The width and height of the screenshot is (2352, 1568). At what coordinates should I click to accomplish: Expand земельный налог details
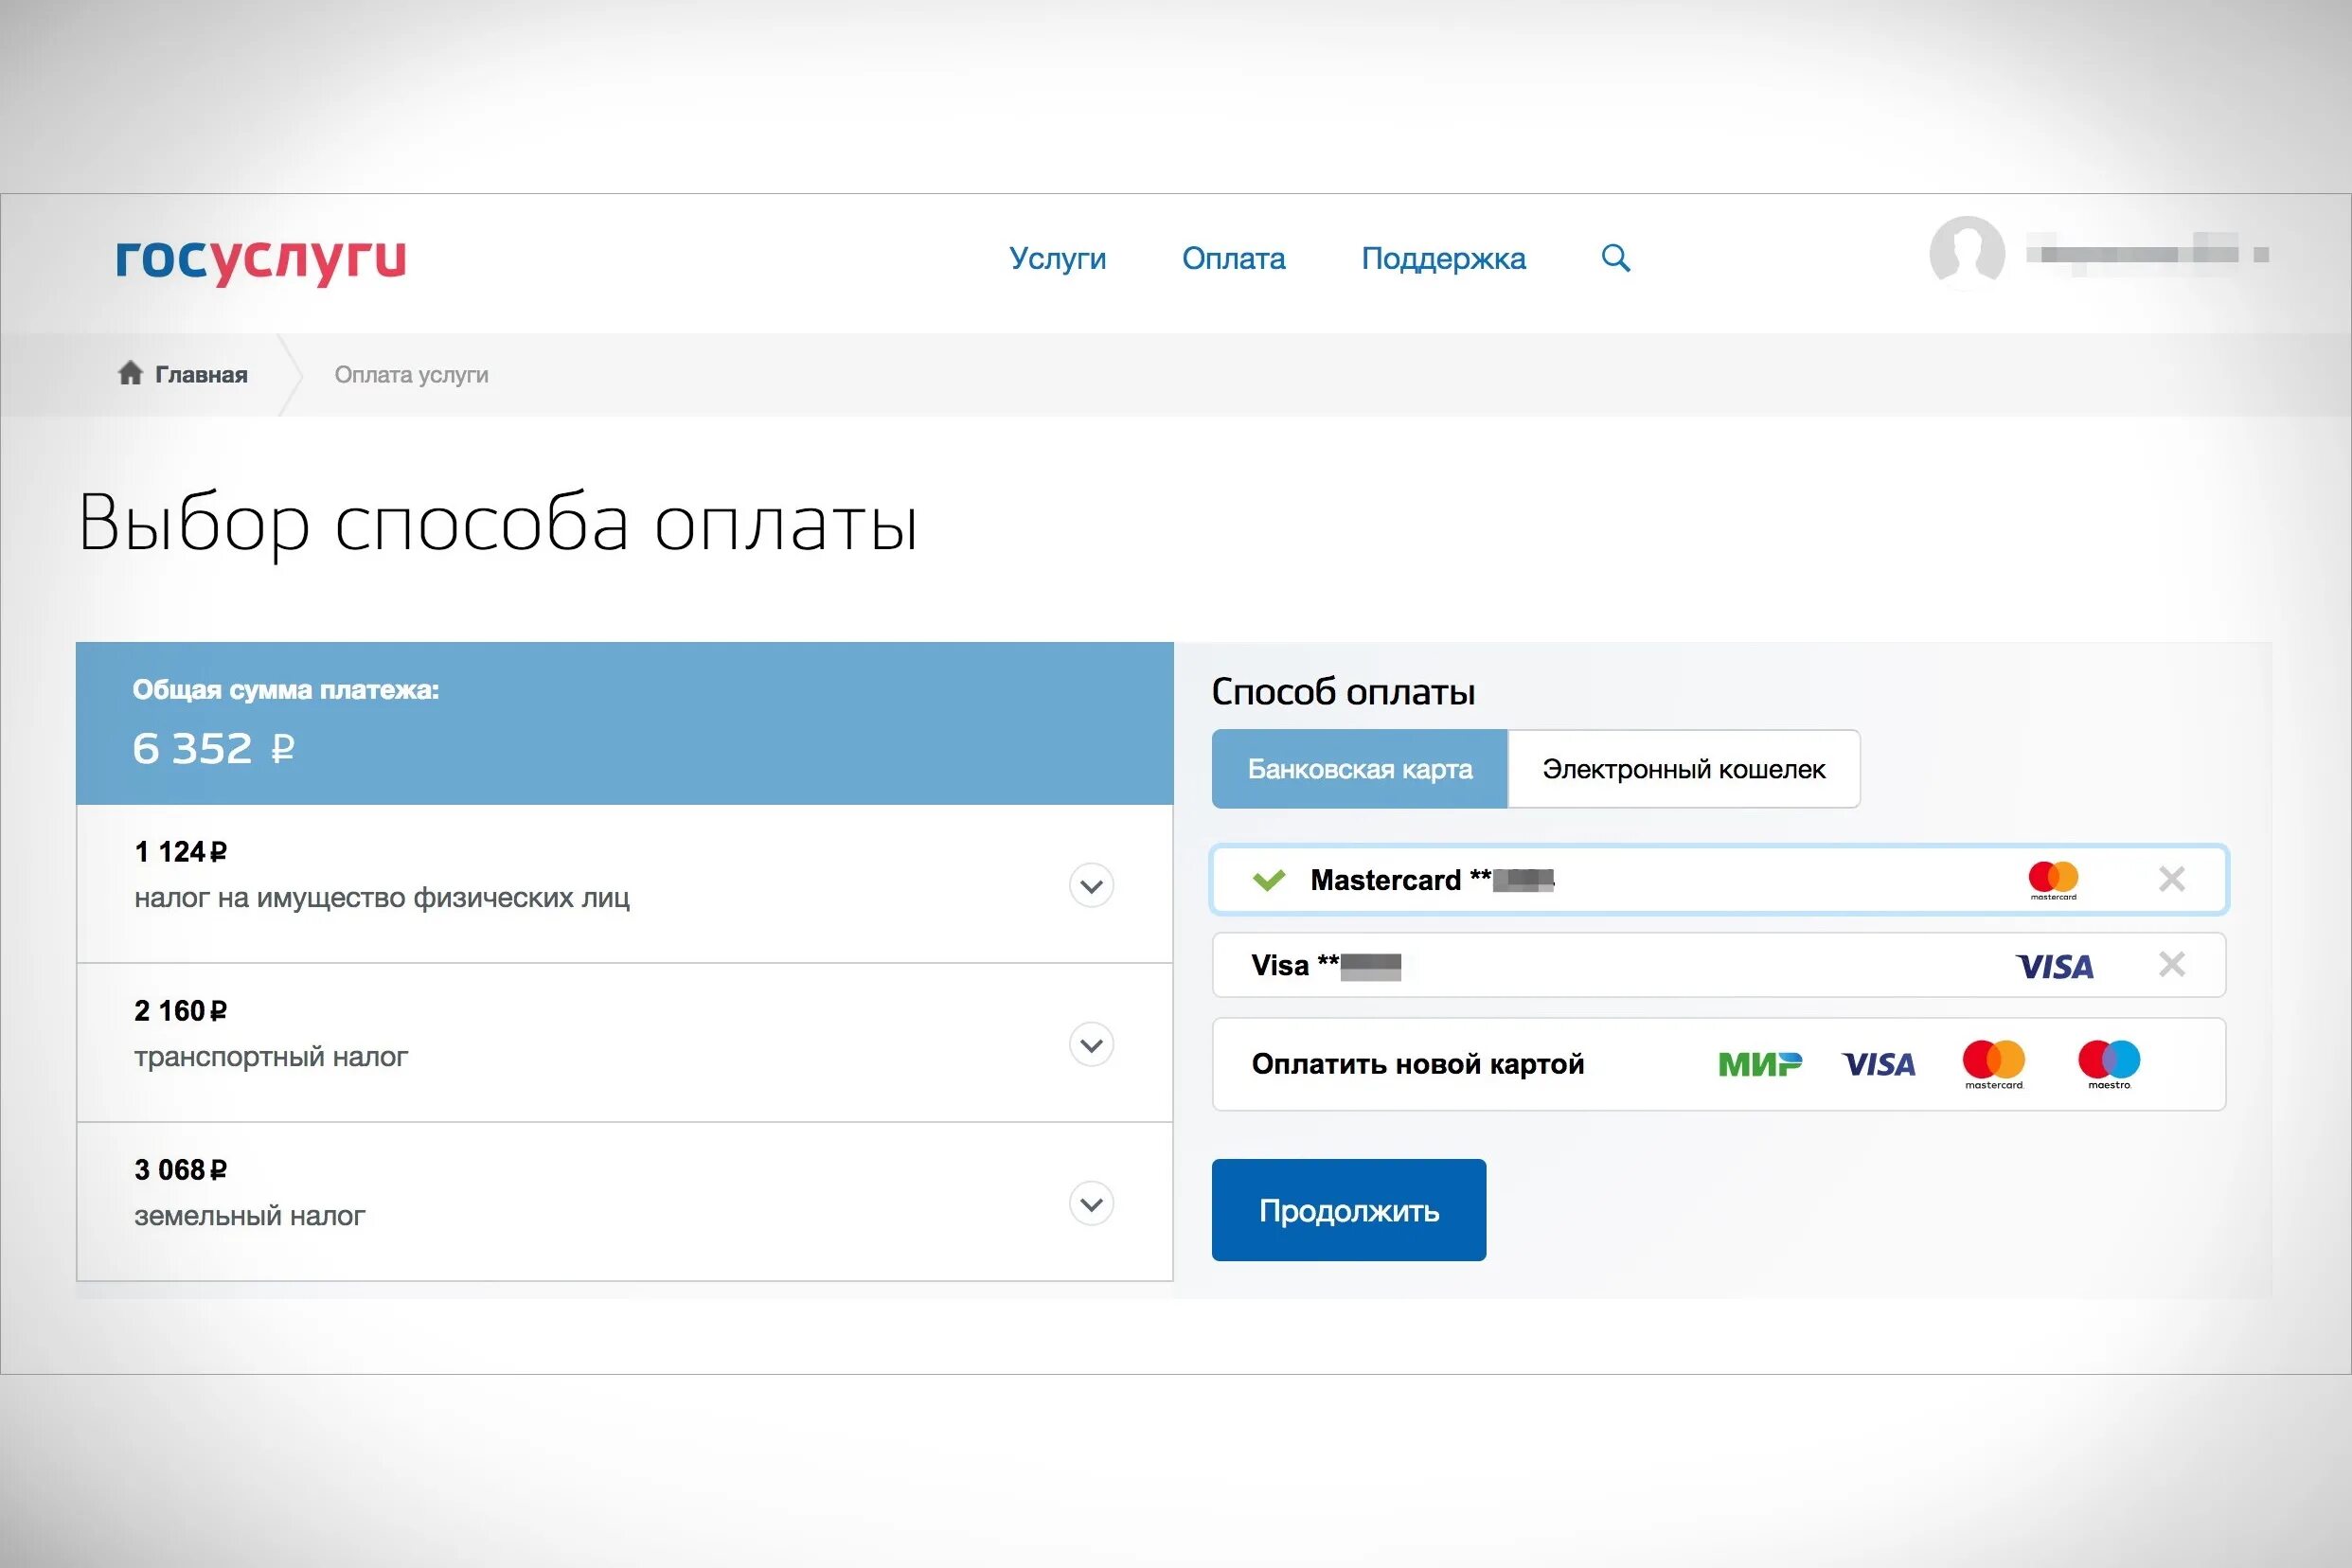(1091, 1203)
